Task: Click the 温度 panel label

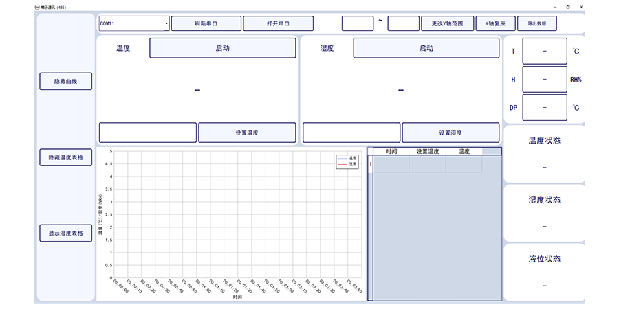Action: tap(123, 48)
